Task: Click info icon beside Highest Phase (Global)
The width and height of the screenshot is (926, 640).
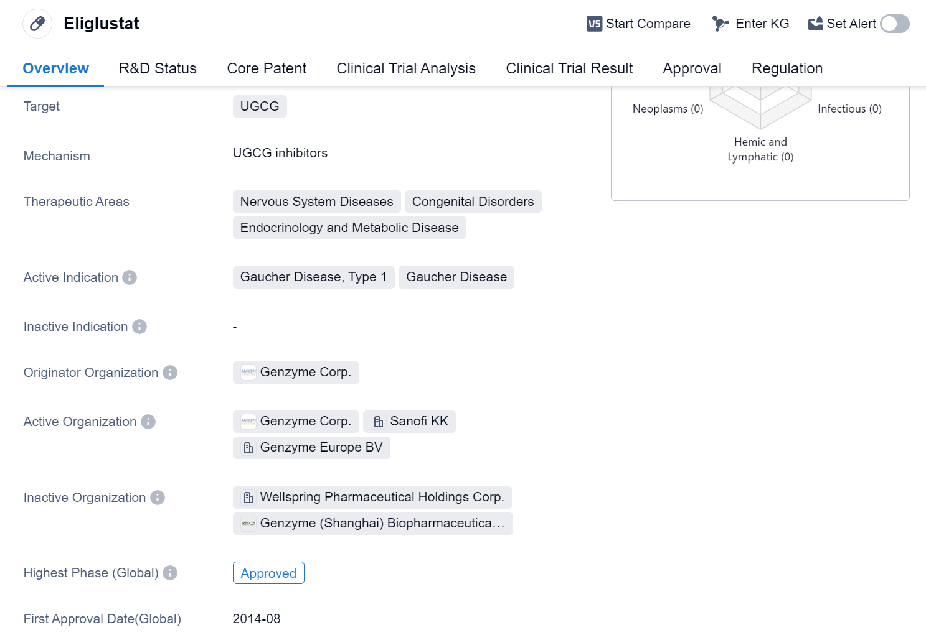Action: click(170, 573)
